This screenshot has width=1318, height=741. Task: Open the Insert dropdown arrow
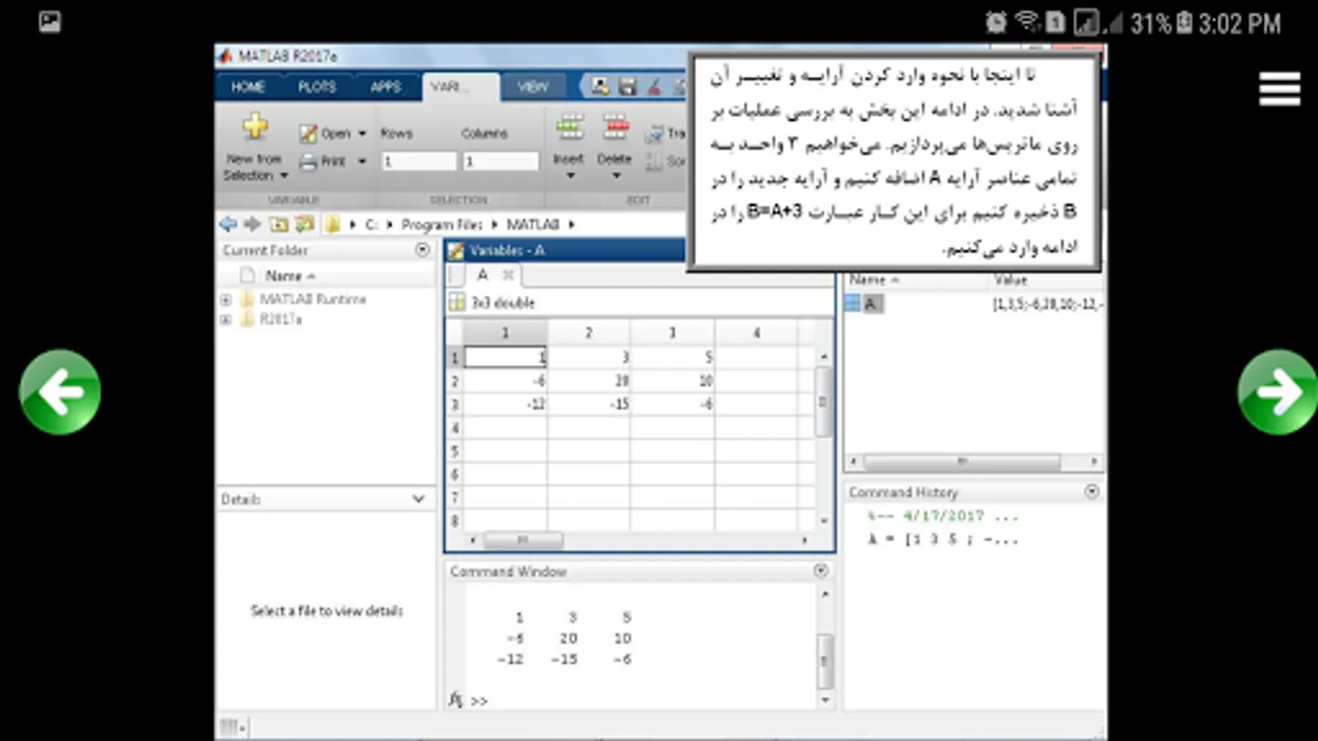[569, 175]
